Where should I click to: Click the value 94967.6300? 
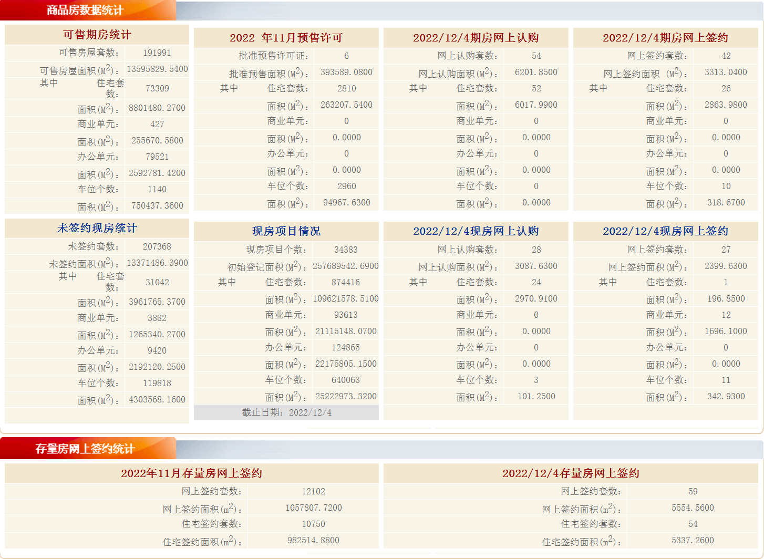tap(346, 202)
